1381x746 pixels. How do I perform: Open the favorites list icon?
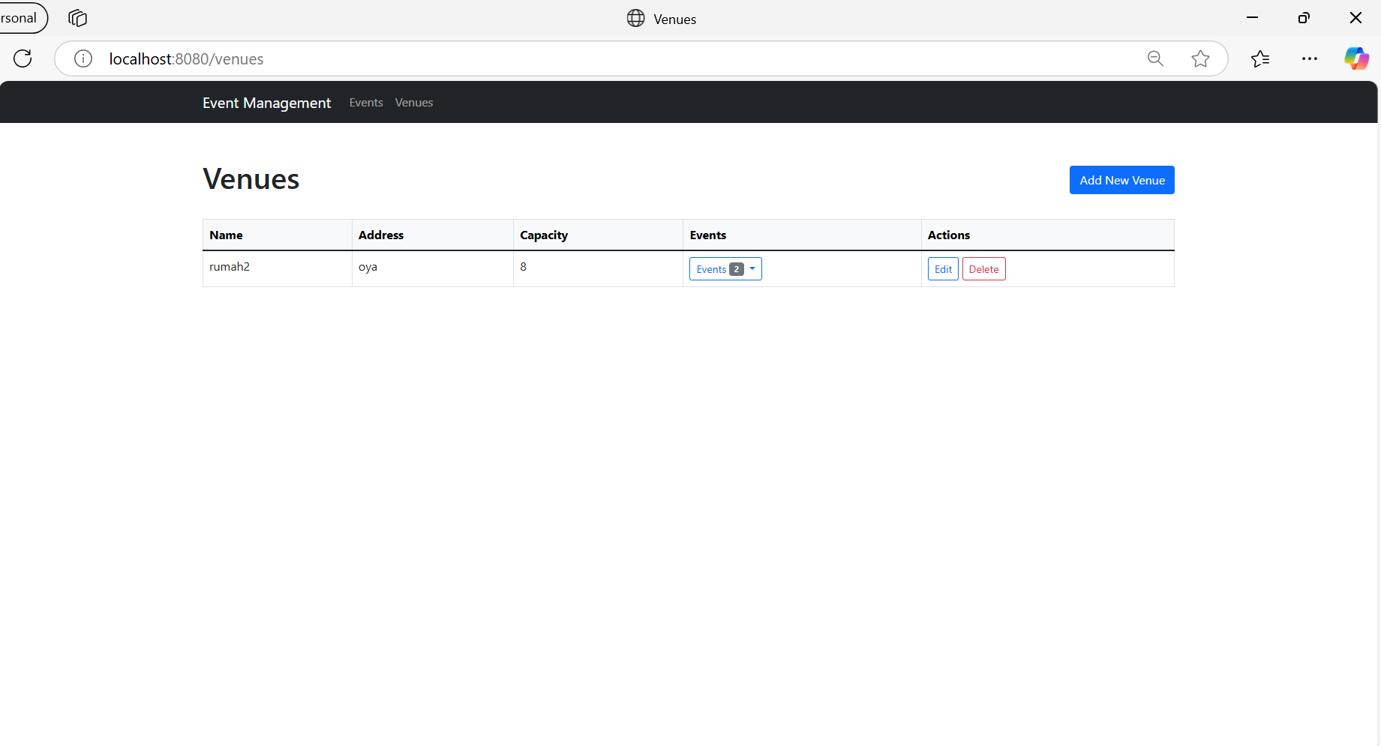(1260, 58)
